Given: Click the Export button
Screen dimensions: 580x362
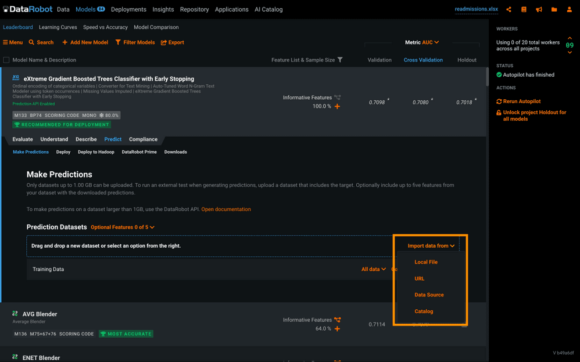Looking at the screenshot, I should tap(173, 42).
